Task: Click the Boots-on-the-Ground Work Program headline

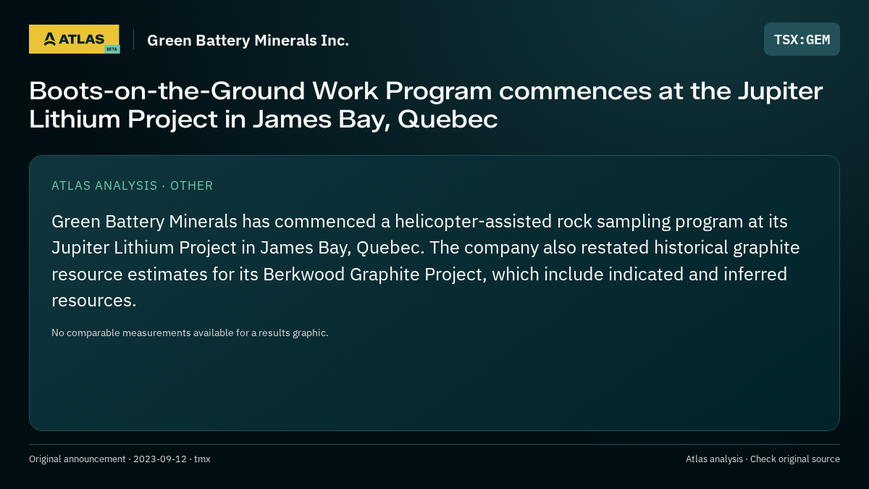Action: pos(426,105)
